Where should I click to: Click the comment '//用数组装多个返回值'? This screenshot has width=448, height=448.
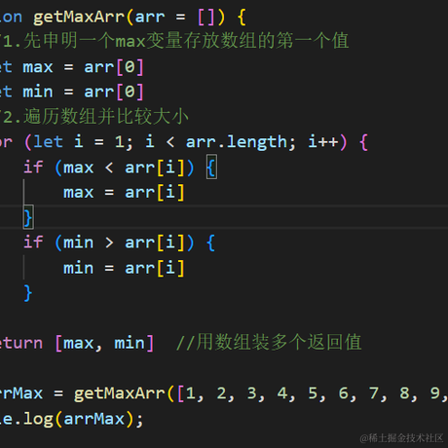pyautogui.click(x=269, y=343)
